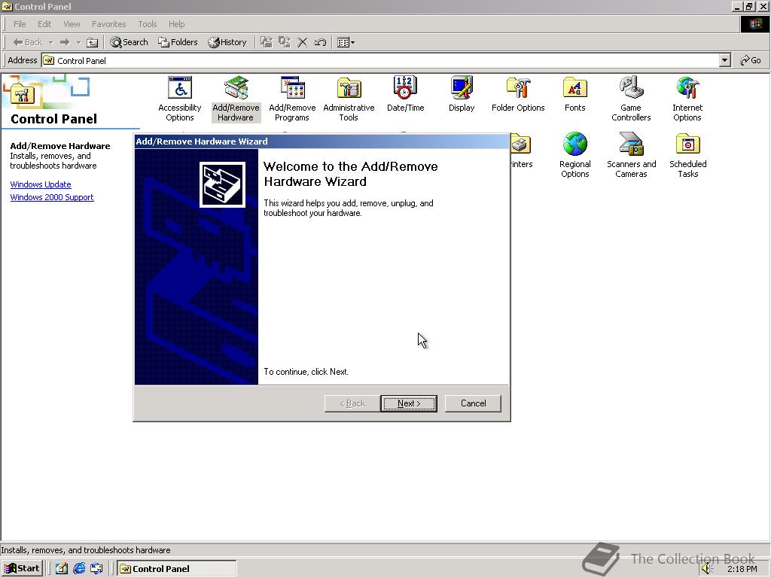771x578 pixels.
Task: Open the Tools menu
Action: tap(147, 24)
